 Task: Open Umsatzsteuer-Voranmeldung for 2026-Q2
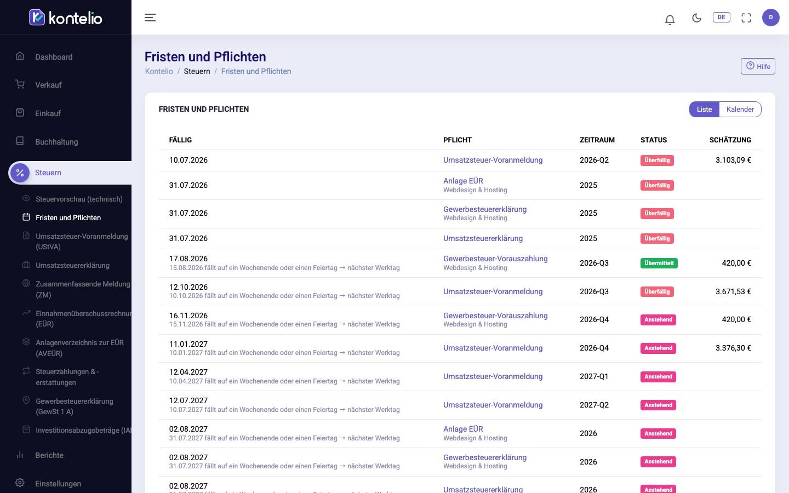[493, 160]
